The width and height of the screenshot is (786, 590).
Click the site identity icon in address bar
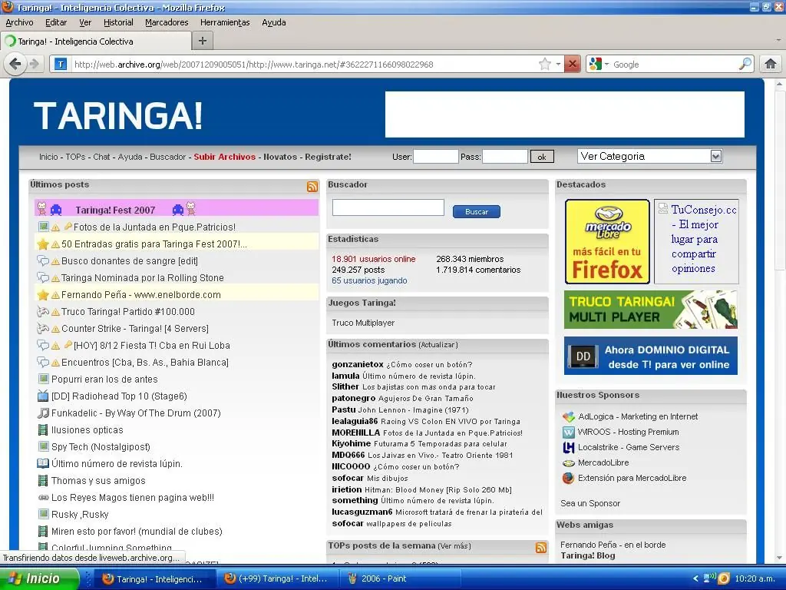point(61,64)
